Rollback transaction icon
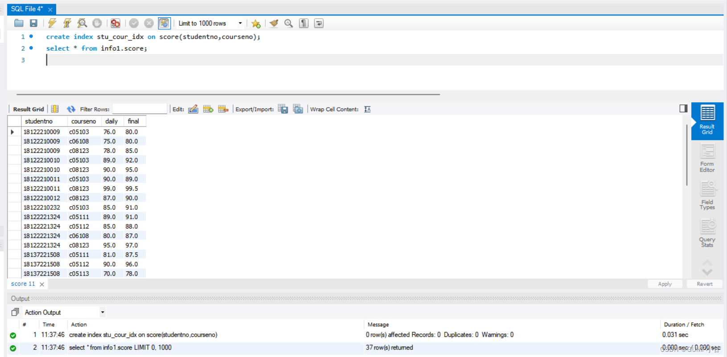This screenshot has height=357, width=727. point(149,23)
